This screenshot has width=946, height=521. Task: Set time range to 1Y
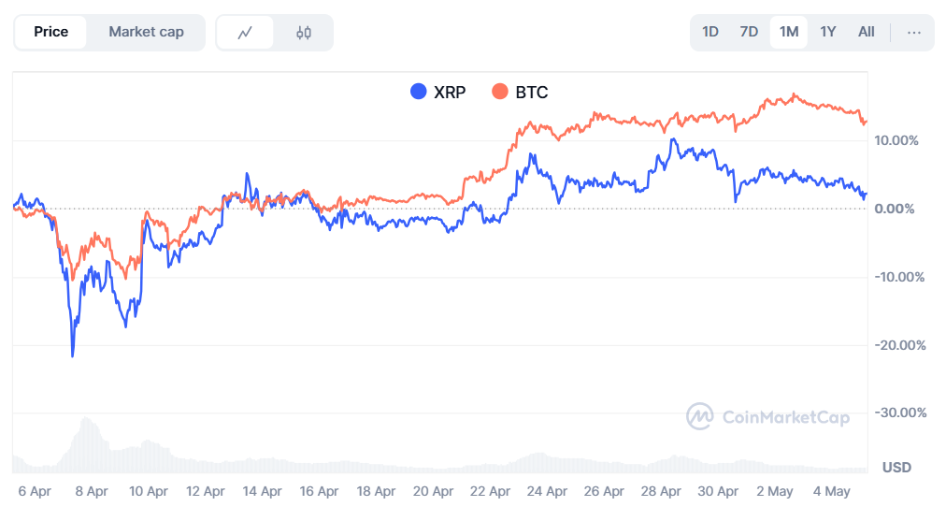tap(828, 32)
